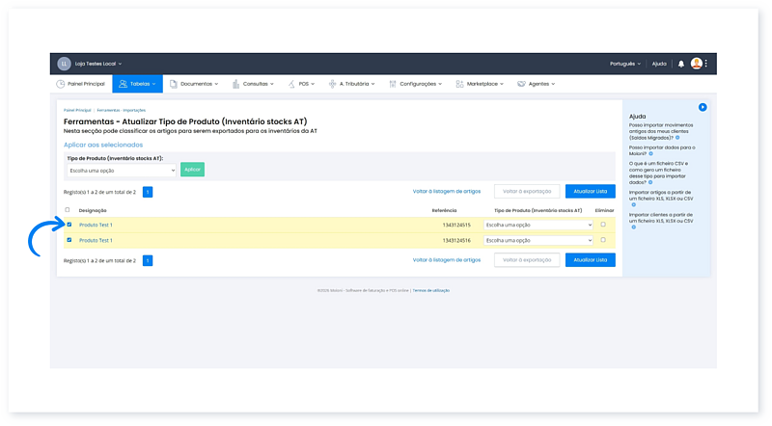Open info icon for the CSV file question
The image size is (772, 426).
pos(650,182)
